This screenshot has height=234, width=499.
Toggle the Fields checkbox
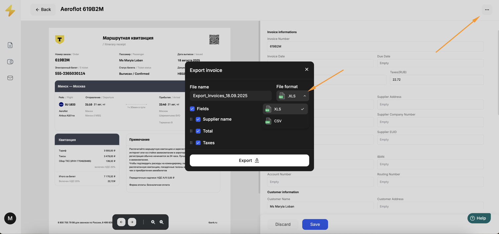192,109
